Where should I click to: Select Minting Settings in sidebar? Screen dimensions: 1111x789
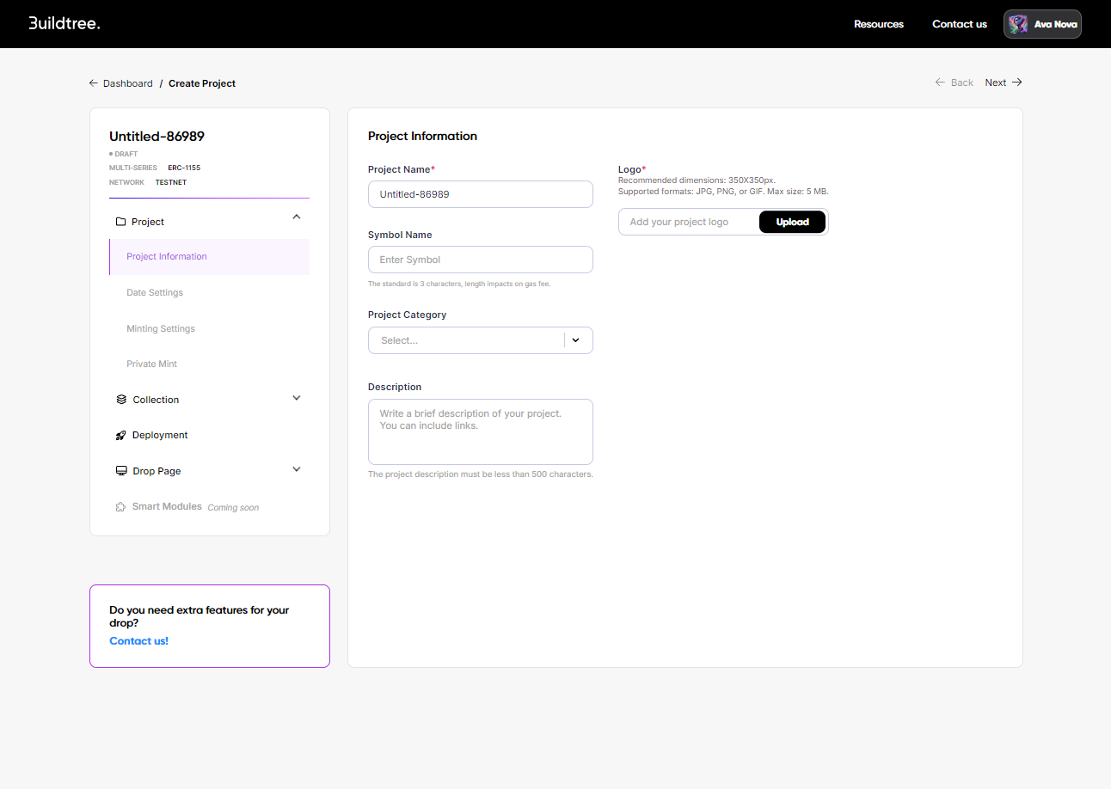(x=161, y=328)
